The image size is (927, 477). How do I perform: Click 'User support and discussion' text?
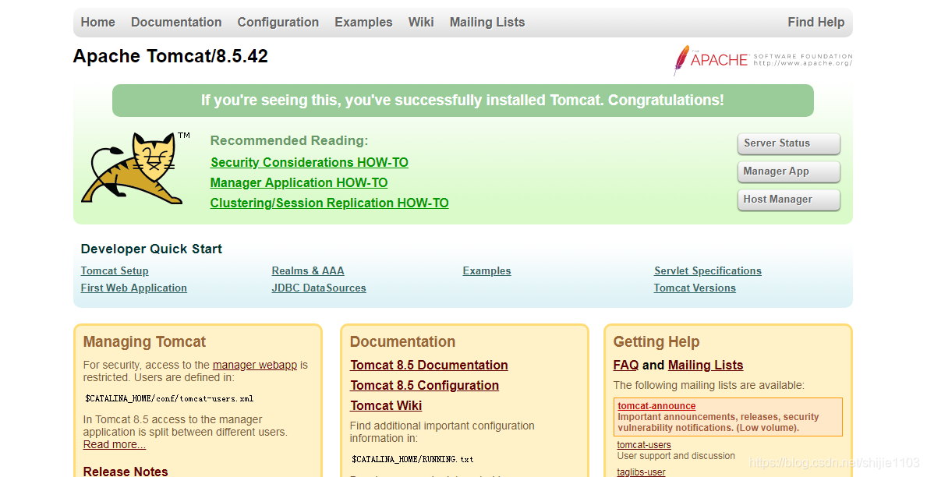(x=676, y=456)
